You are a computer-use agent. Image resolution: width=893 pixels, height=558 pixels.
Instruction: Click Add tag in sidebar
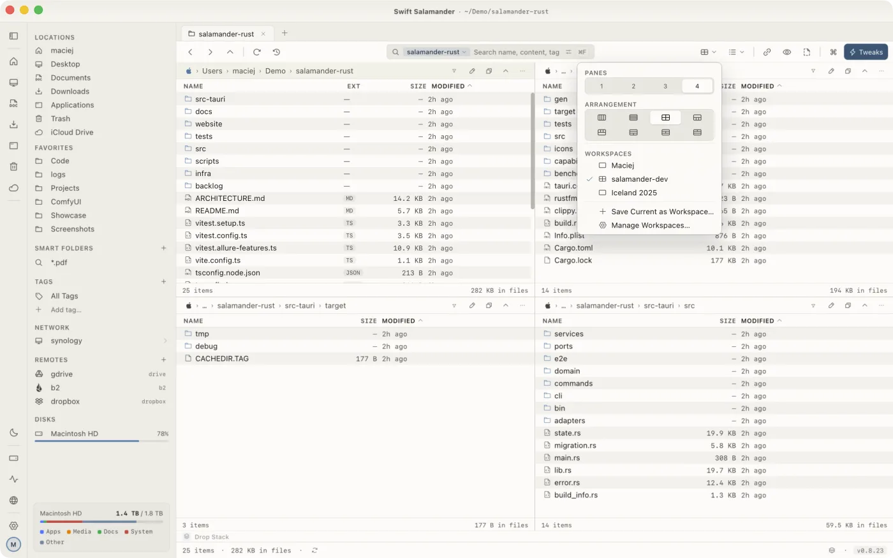[66, 310]
